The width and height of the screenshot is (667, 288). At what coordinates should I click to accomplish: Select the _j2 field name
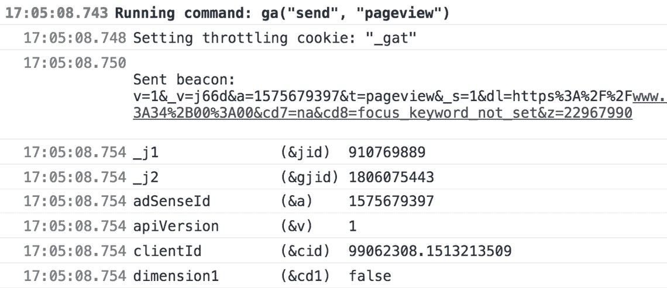click(146, 178)
